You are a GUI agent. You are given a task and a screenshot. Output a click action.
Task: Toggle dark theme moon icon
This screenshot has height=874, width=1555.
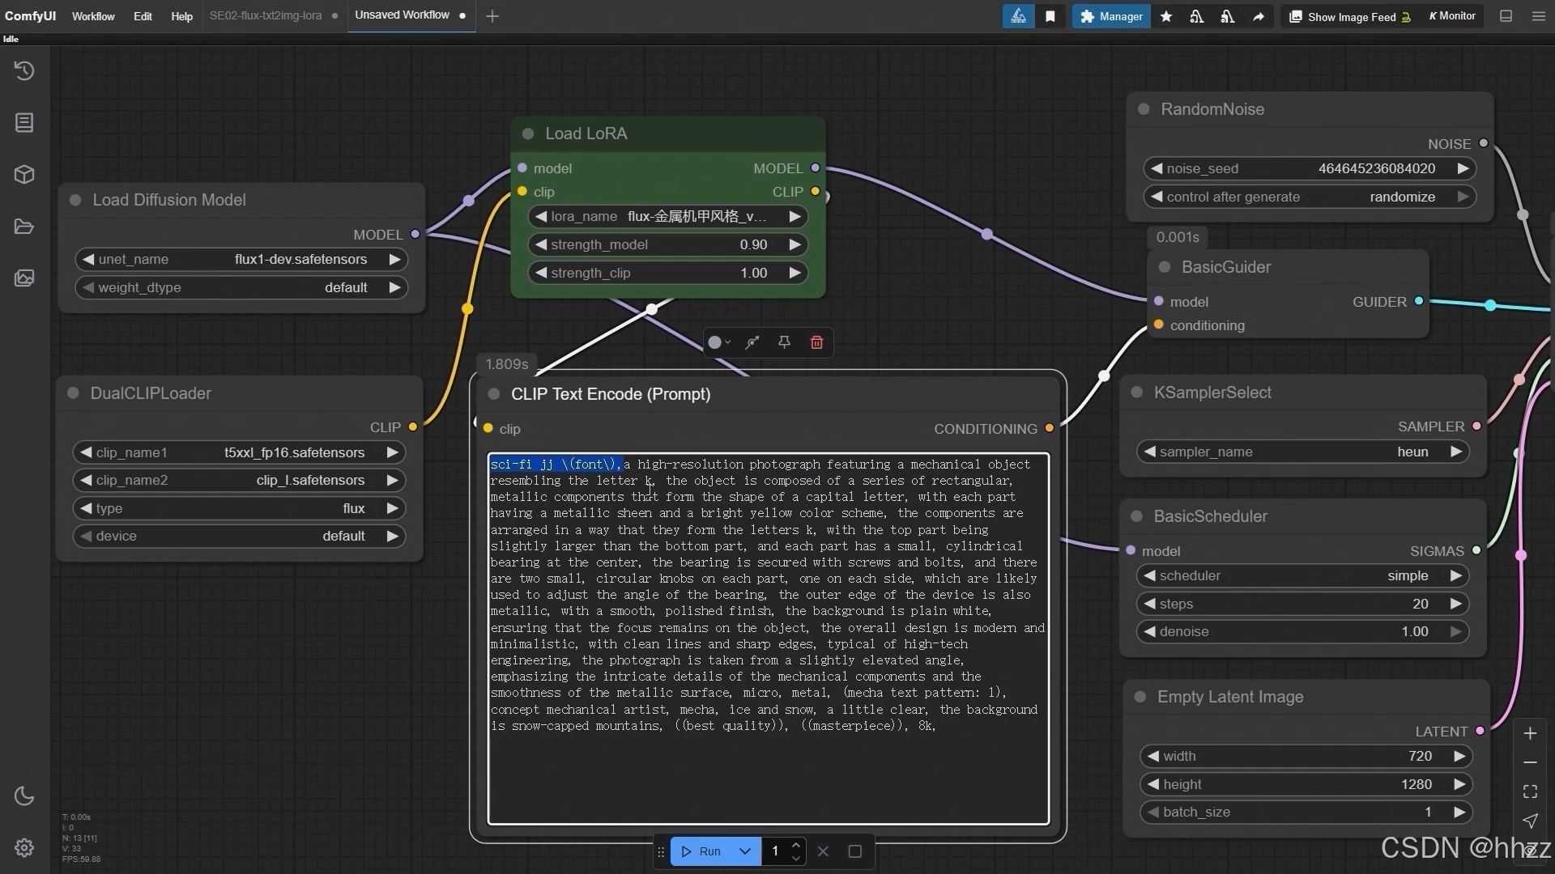[x=24, y=796]
